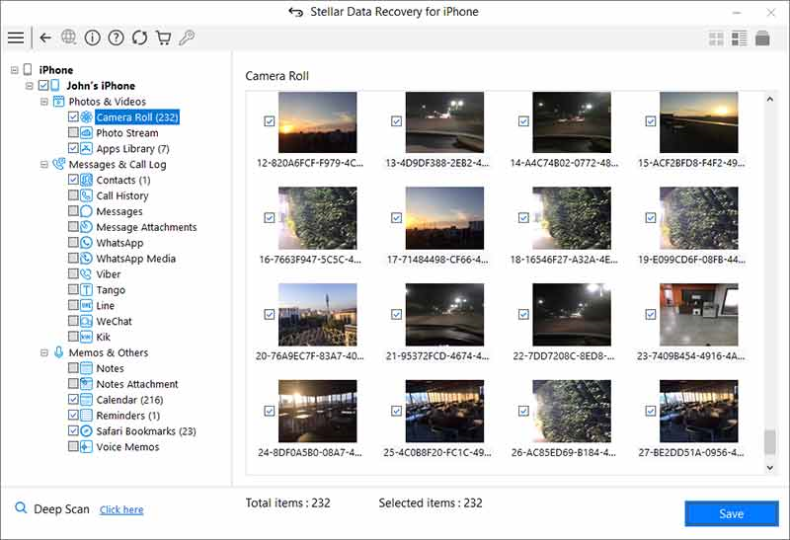
Task: Open thumbnail 17-71484498 sunset photo
Action: (444, 218)
